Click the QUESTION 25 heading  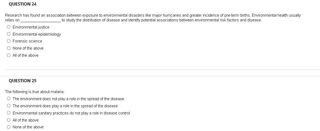coord(23,81)
